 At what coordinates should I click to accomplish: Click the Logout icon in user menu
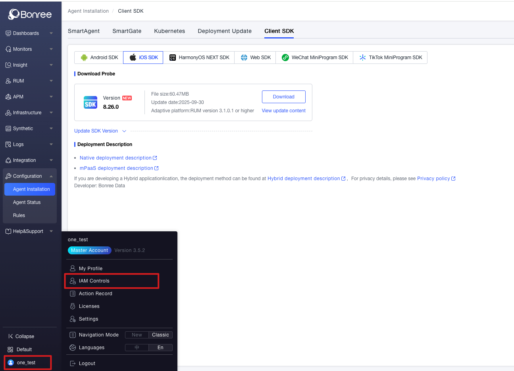pos(73,363)
